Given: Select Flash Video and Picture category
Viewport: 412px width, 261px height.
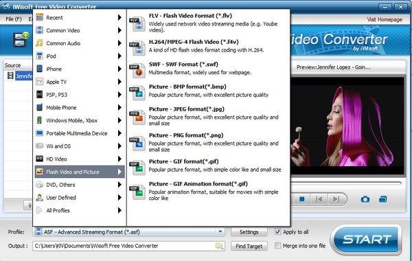Looking at the screenshot, I should (80, 172).
